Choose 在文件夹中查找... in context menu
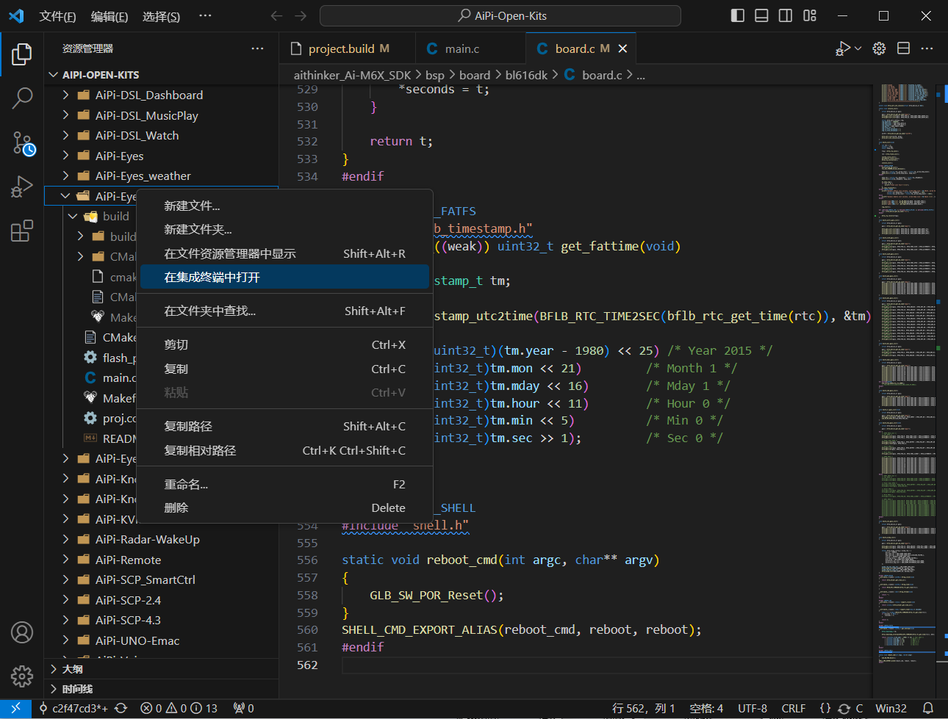 coord(284,311)
